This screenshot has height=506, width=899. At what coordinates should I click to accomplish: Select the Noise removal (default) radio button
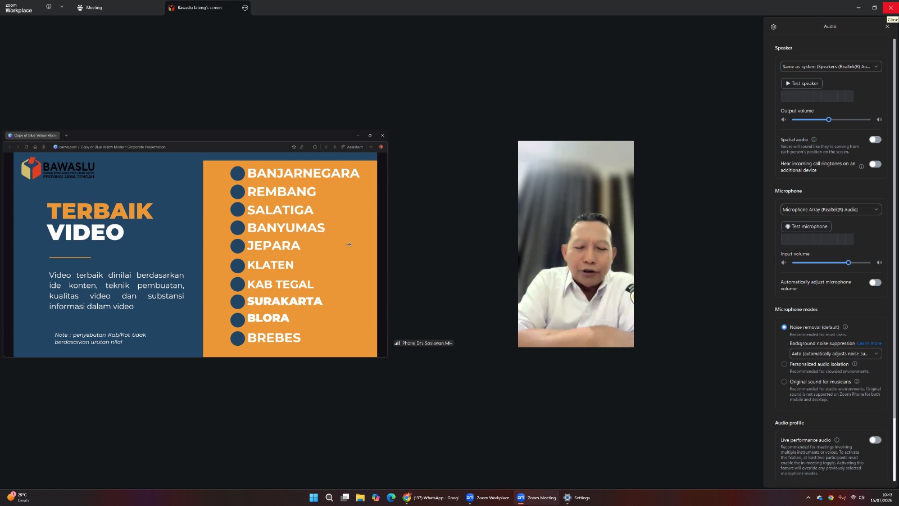click(x=784, y=327)
